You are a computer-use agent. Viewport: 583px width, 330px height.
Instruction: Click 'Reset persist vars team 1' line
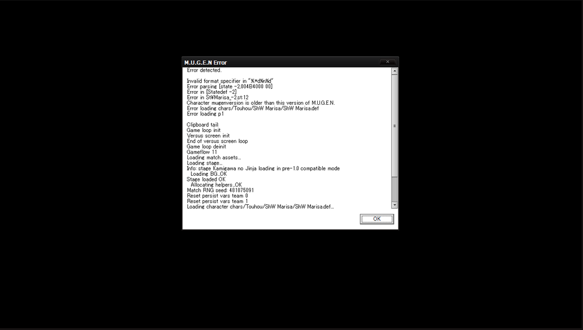click(217, 201)
